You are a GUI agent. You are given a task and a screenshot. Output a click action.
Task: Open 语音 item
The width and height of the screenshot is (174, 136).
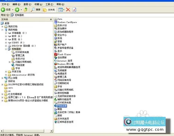point(58,41)
